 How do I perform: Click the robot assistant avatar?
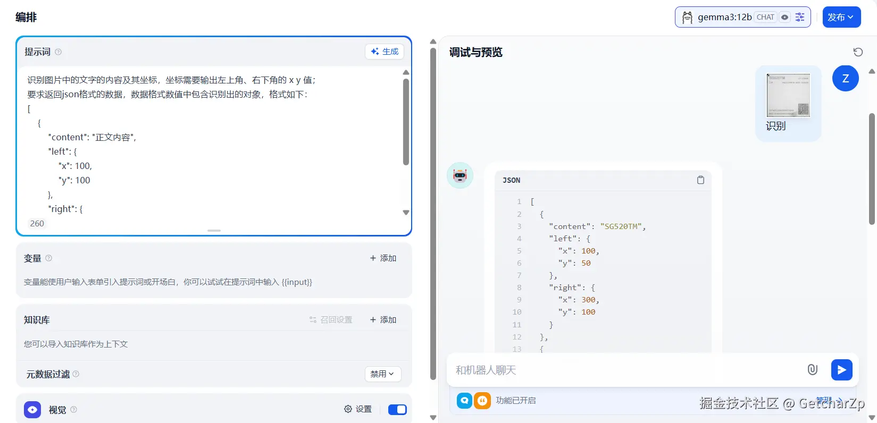pos(460,175)
